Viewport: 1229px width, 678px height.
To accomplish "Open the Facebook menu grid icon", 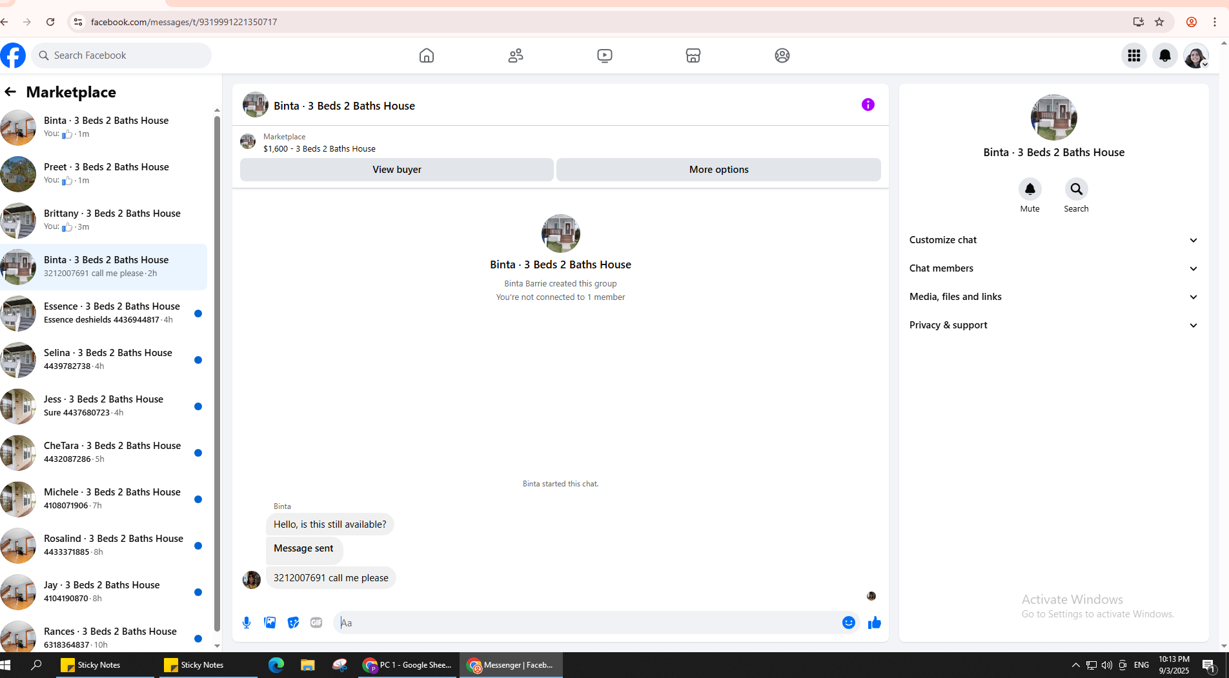I will tap(1134, 56).
